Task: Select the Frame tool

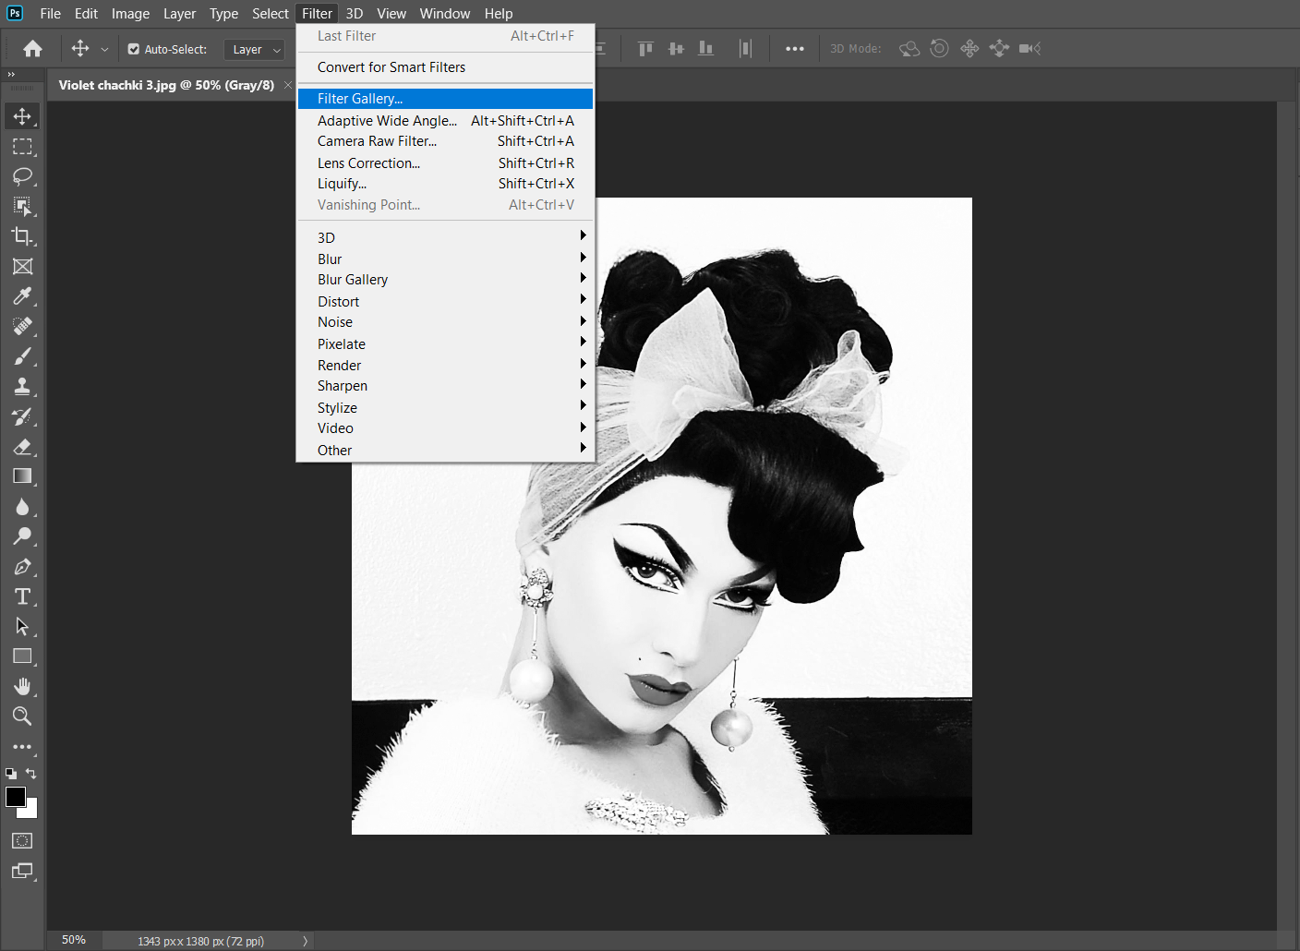Action: pyautogui.click(x=22, y=266)
